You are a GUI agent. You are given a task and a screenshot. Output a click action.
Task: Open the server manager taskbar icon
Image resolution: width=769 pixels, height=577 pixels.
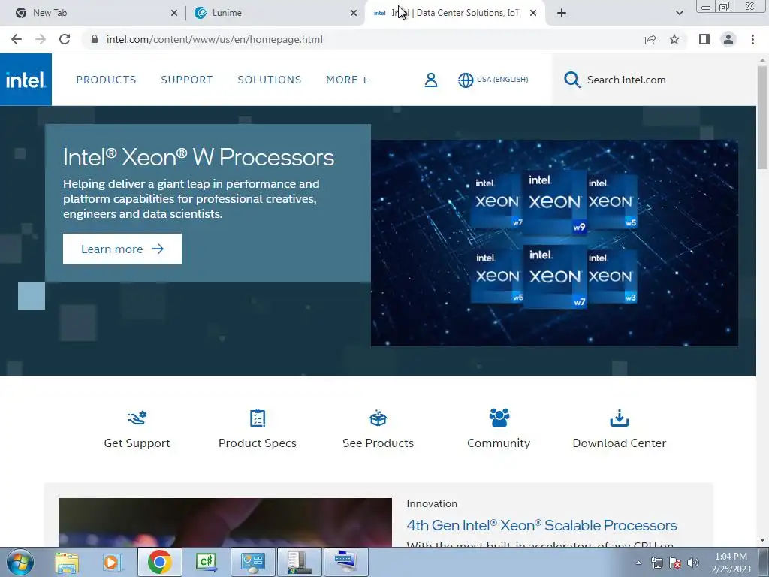point(300,562)
